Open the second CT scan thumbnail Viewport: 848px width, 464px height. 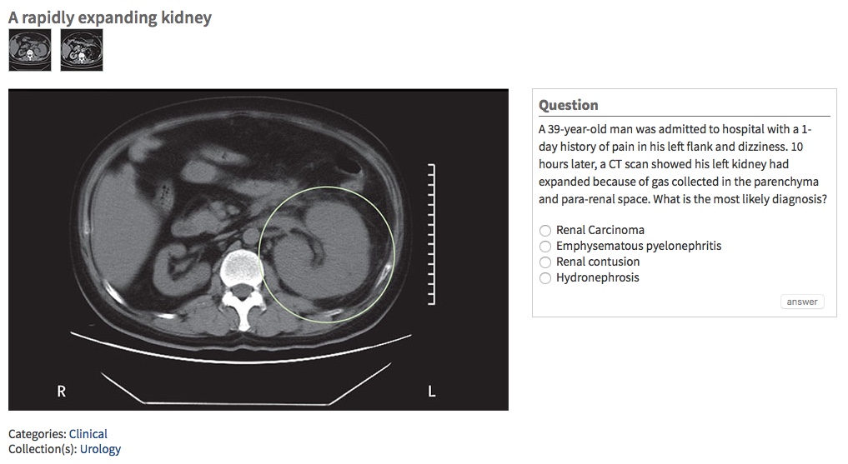tap(82, 50)
